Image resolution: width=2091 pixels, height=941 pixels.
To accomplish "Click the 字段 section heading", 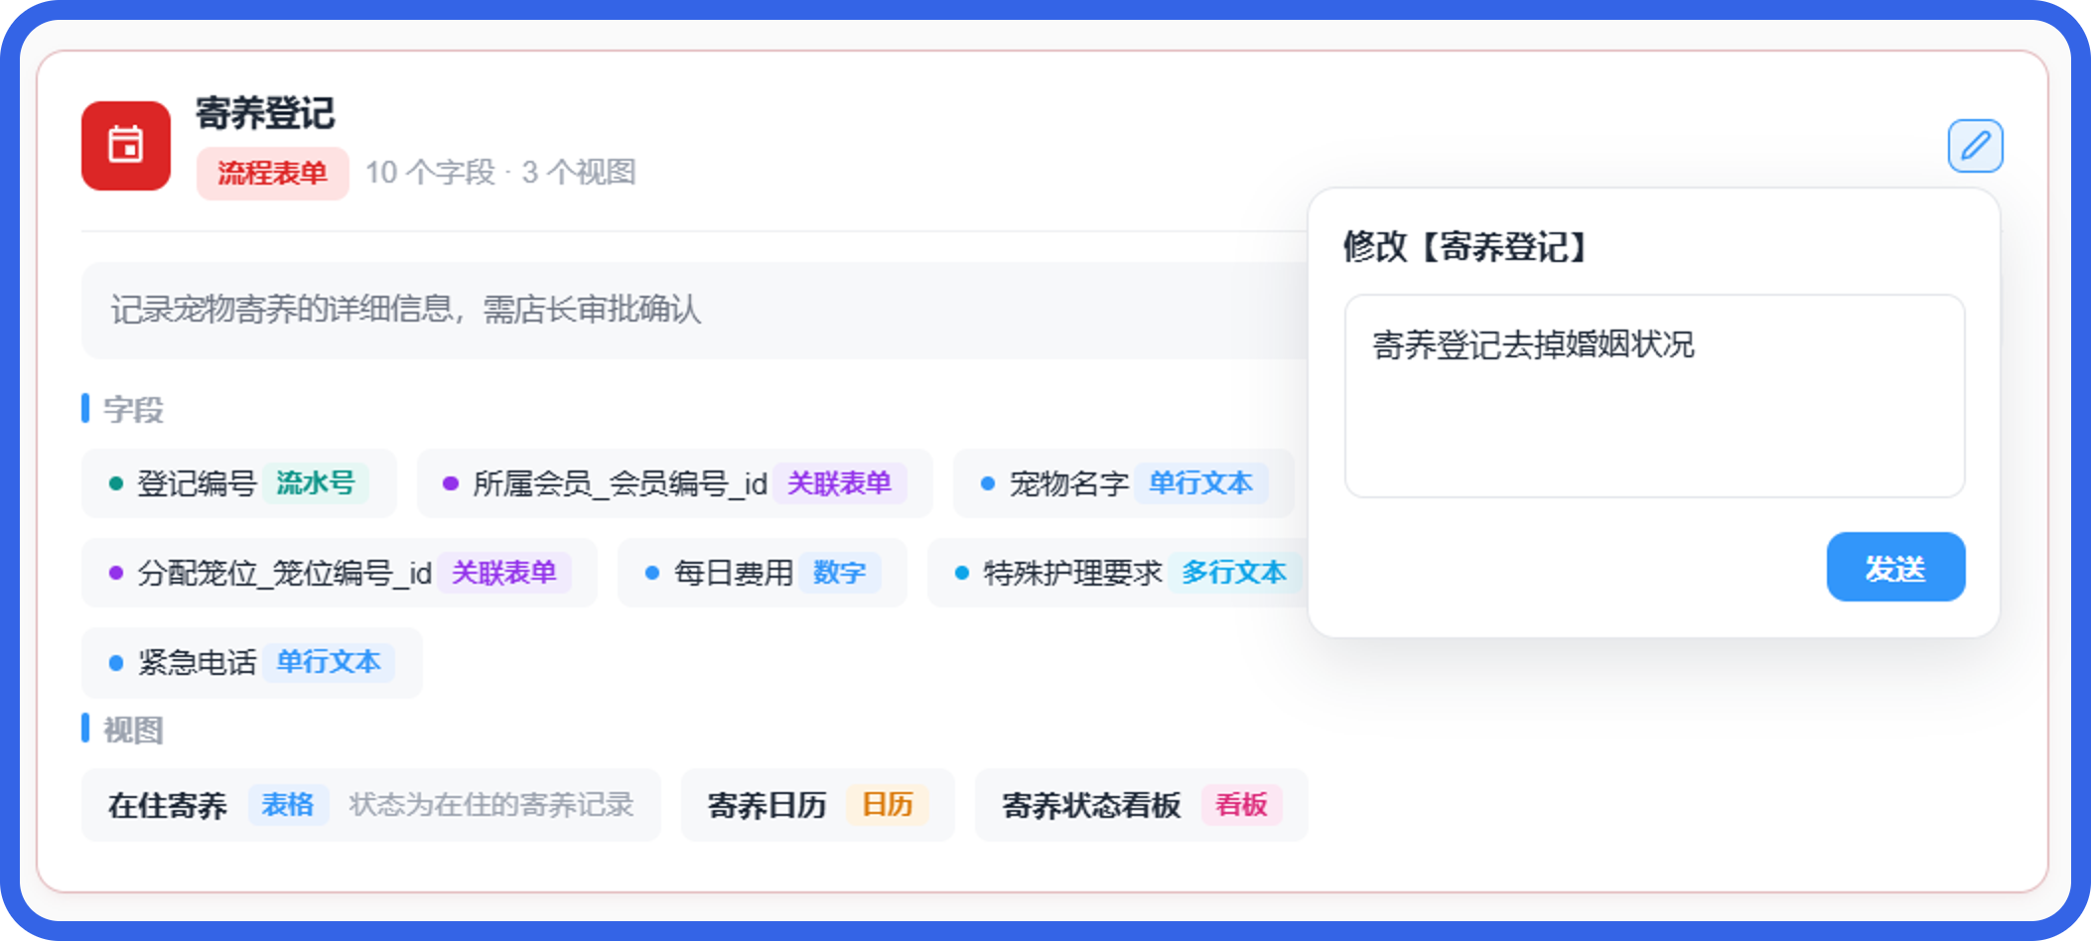I will click(133, 409).
